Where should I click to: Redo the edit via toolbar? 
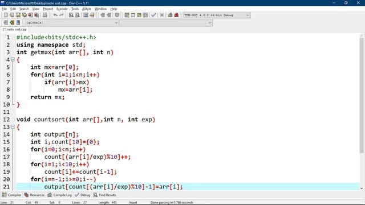[x=62, y=15]
